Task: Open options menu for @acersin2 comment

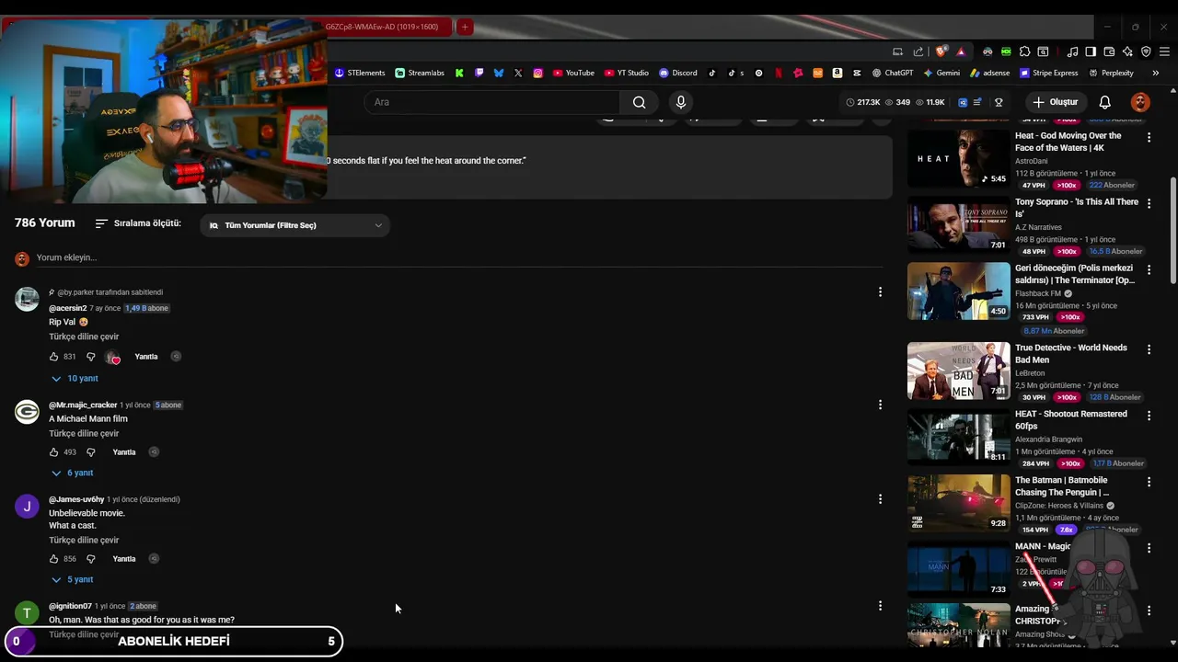Action: 880,291
